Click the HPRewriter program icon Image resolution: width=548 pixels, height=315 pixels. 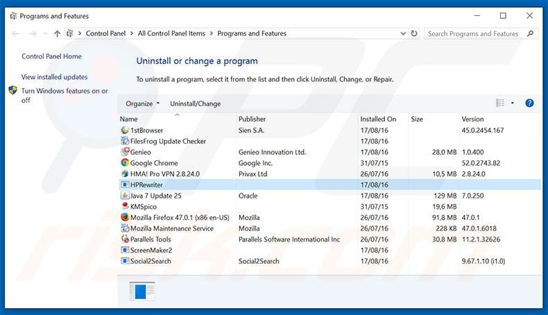(125, 185)
